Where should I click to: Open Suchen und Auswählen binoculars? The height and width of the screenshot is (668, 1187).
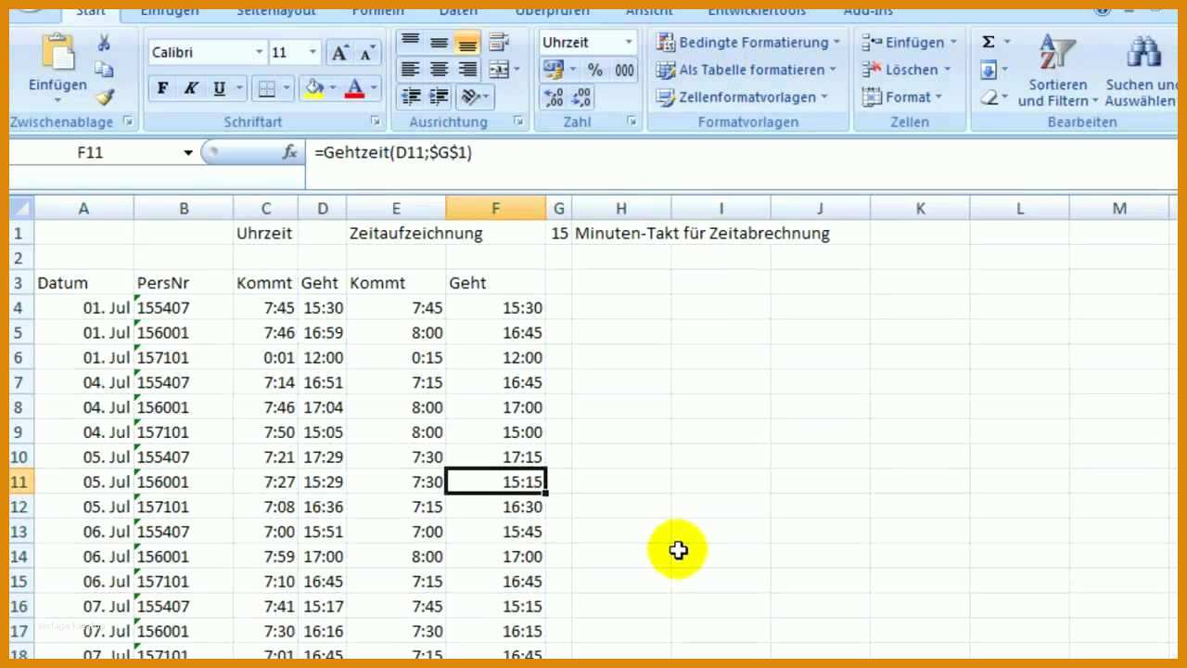1143,71
